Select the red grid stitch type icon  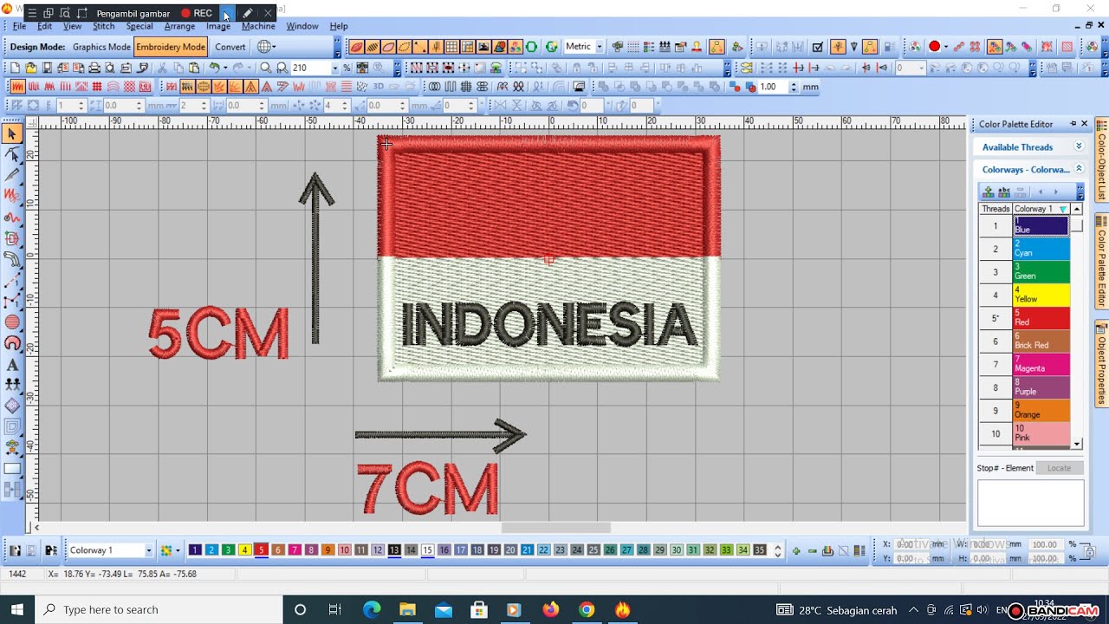pyautogui.click(x=97, y=87)
